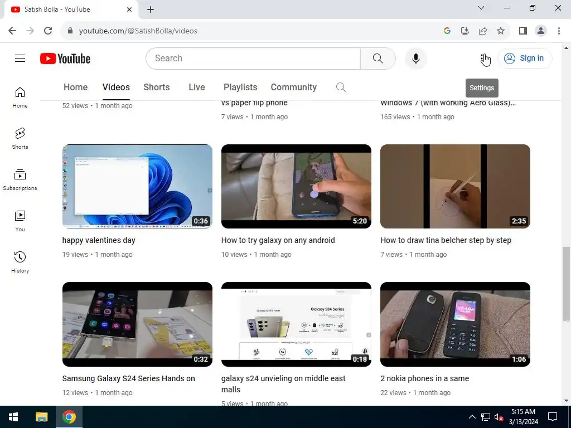This screenshot has height=428, width=571.
Task: Click title 'How to draw tina belcher step by step'
Action: [446, 240]
